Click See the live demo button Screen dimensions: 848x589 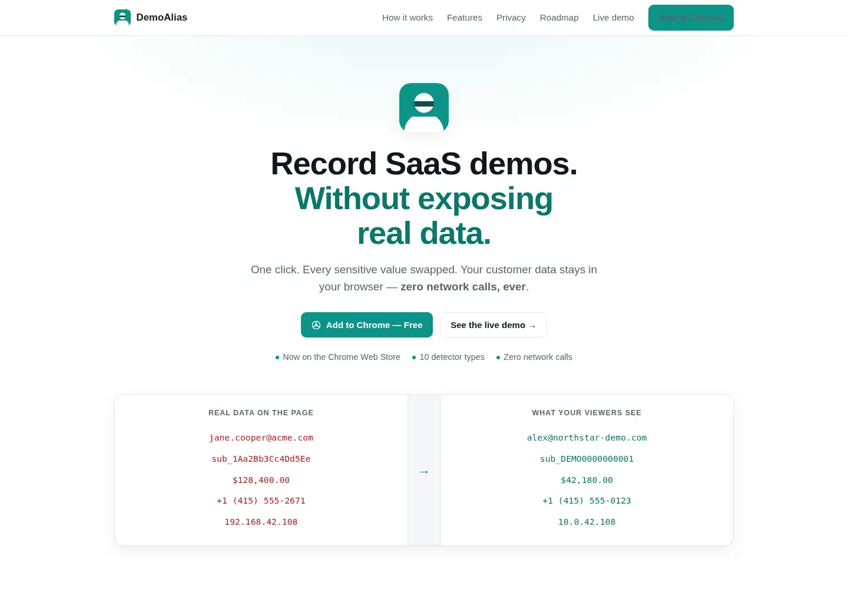tap(493, 325)
